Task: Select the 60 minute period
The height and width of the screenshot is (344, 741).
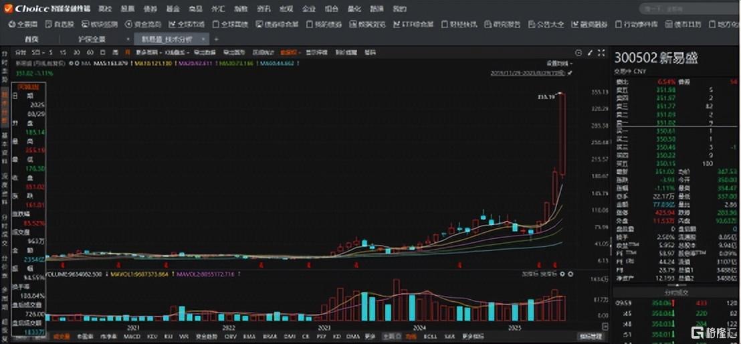Action: tap(90, 52)
